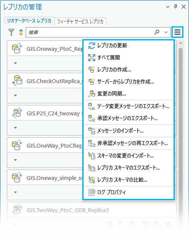Expand GIS.CheckOutReplica details arrow
Viewport: 189px width, 235px height.
pos(15,96)
